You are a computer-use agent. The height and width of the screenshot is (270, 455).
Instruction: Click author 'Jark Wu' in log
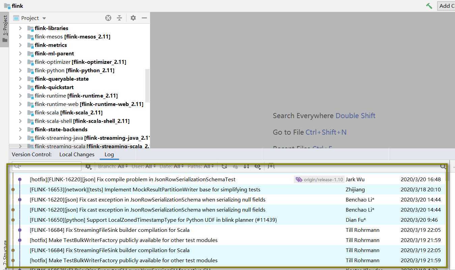click(355, 180)
